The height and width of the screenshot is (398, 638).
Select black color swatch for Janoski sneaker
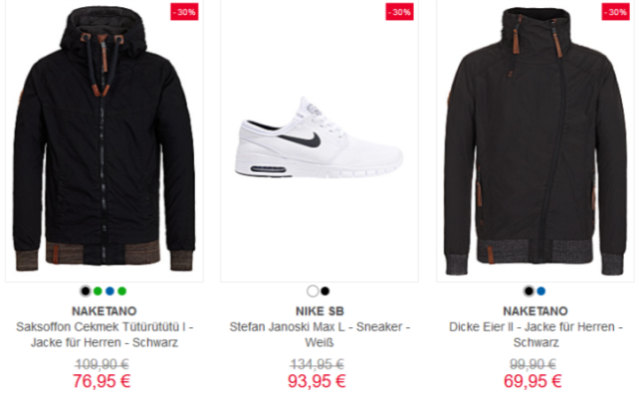coord(324,291)
